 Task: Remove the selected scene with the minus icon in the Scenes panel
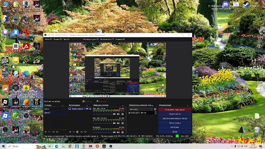pyautogui.click(x=49, y=132)
